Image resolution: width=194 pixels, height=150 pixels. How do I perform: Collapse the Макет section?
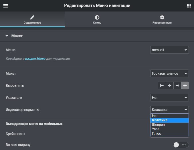[14, 36]
